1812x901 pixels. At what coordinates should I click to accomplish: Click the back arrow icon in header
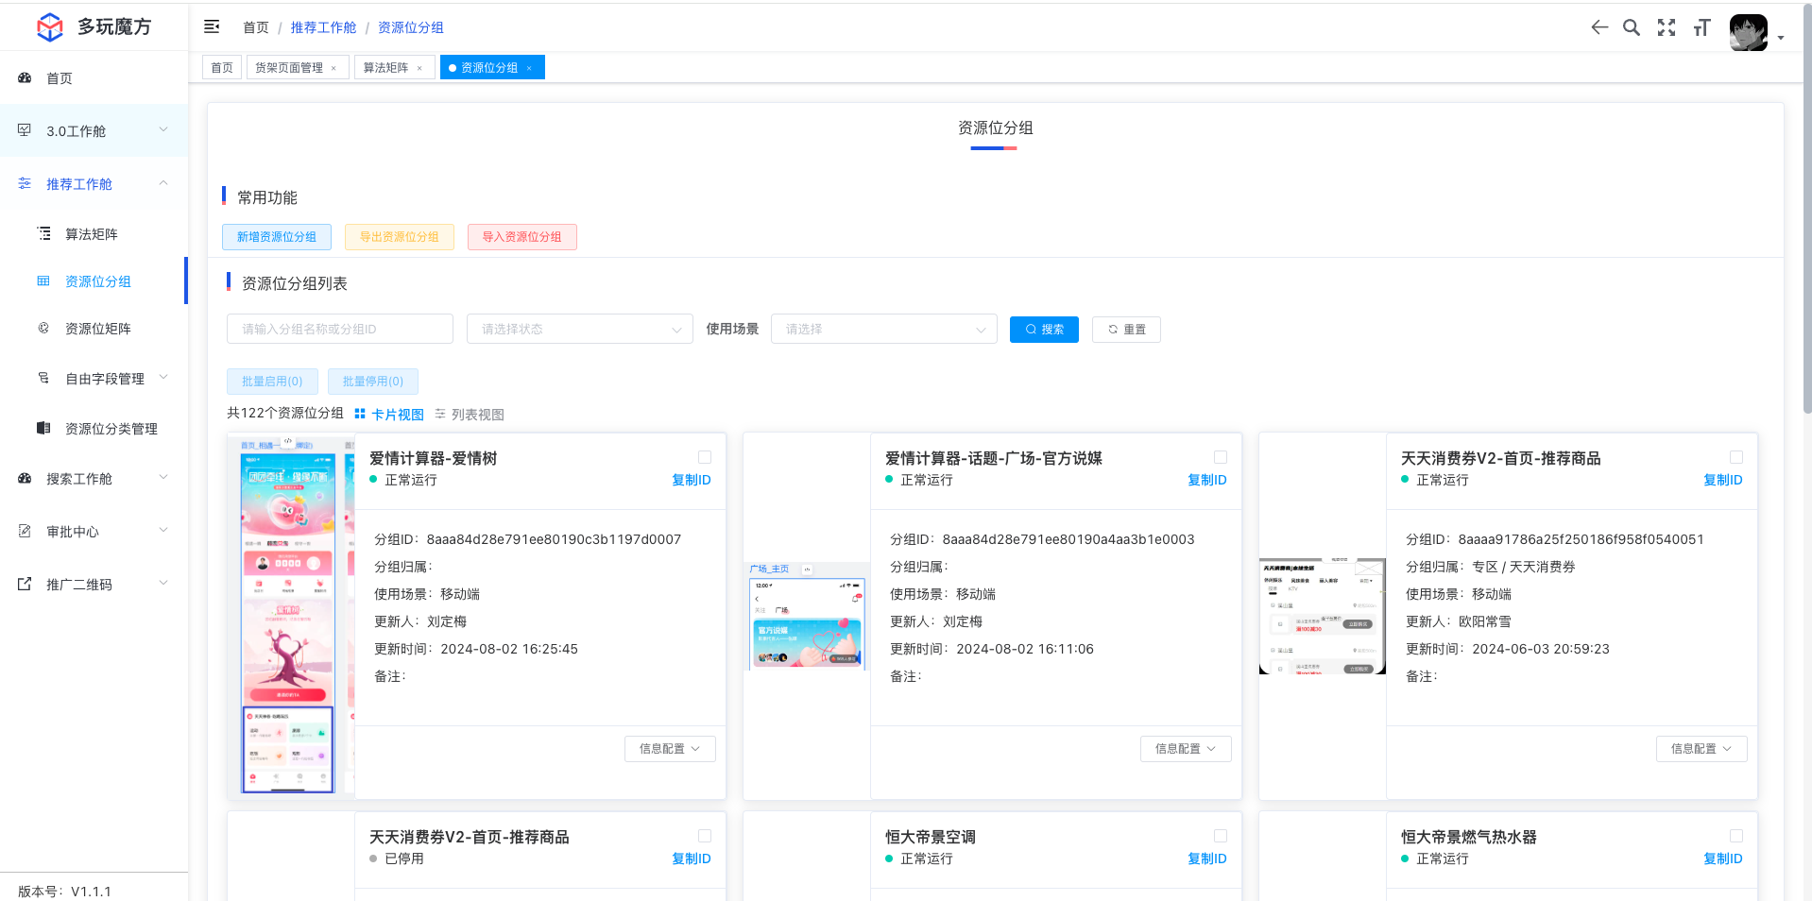[1598, 27]
